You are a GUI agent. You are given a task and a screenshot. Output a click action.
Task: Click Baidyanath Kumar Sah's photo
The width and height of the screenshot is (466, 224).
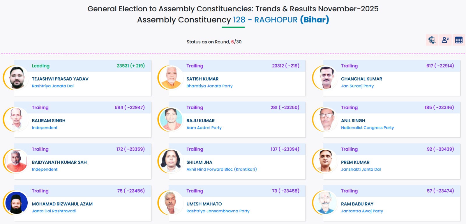coord(16,161)
